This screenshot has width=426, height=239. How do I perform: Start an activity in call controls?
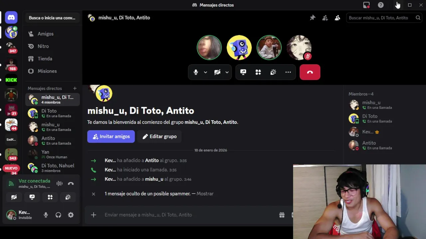(258, 72)
